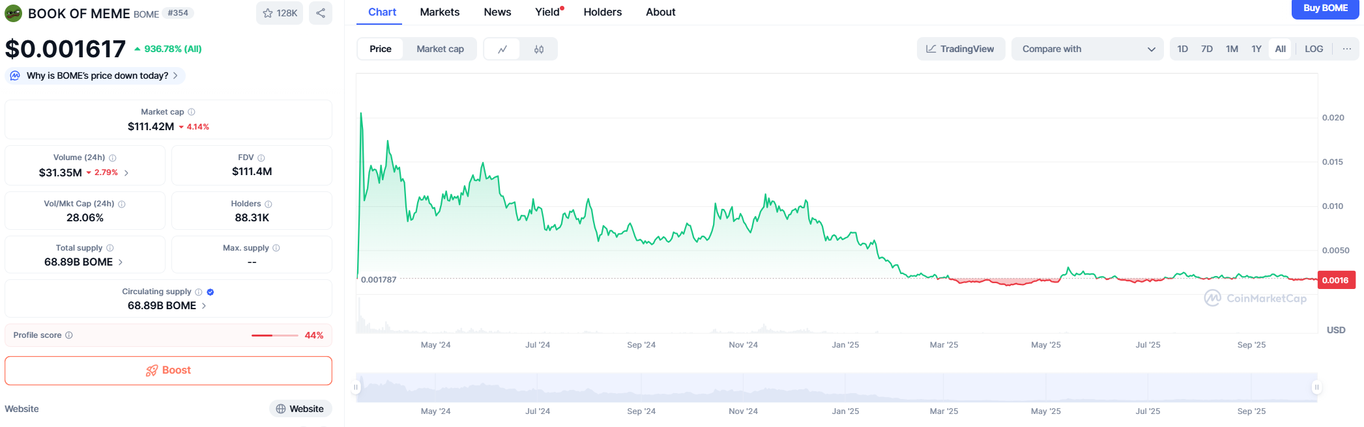Switch to line chart view icon
1364x427 pixels.
coord(502,49)
